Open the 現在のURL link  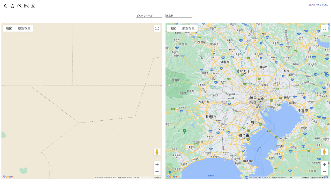(322, 5)
